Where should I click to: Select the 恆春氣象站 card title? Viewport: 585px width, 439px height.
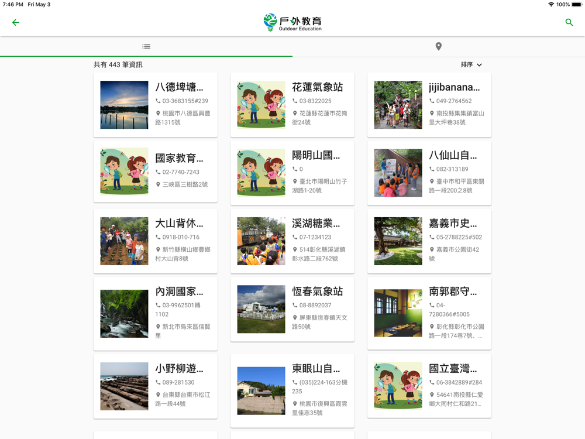pos(318,291)
